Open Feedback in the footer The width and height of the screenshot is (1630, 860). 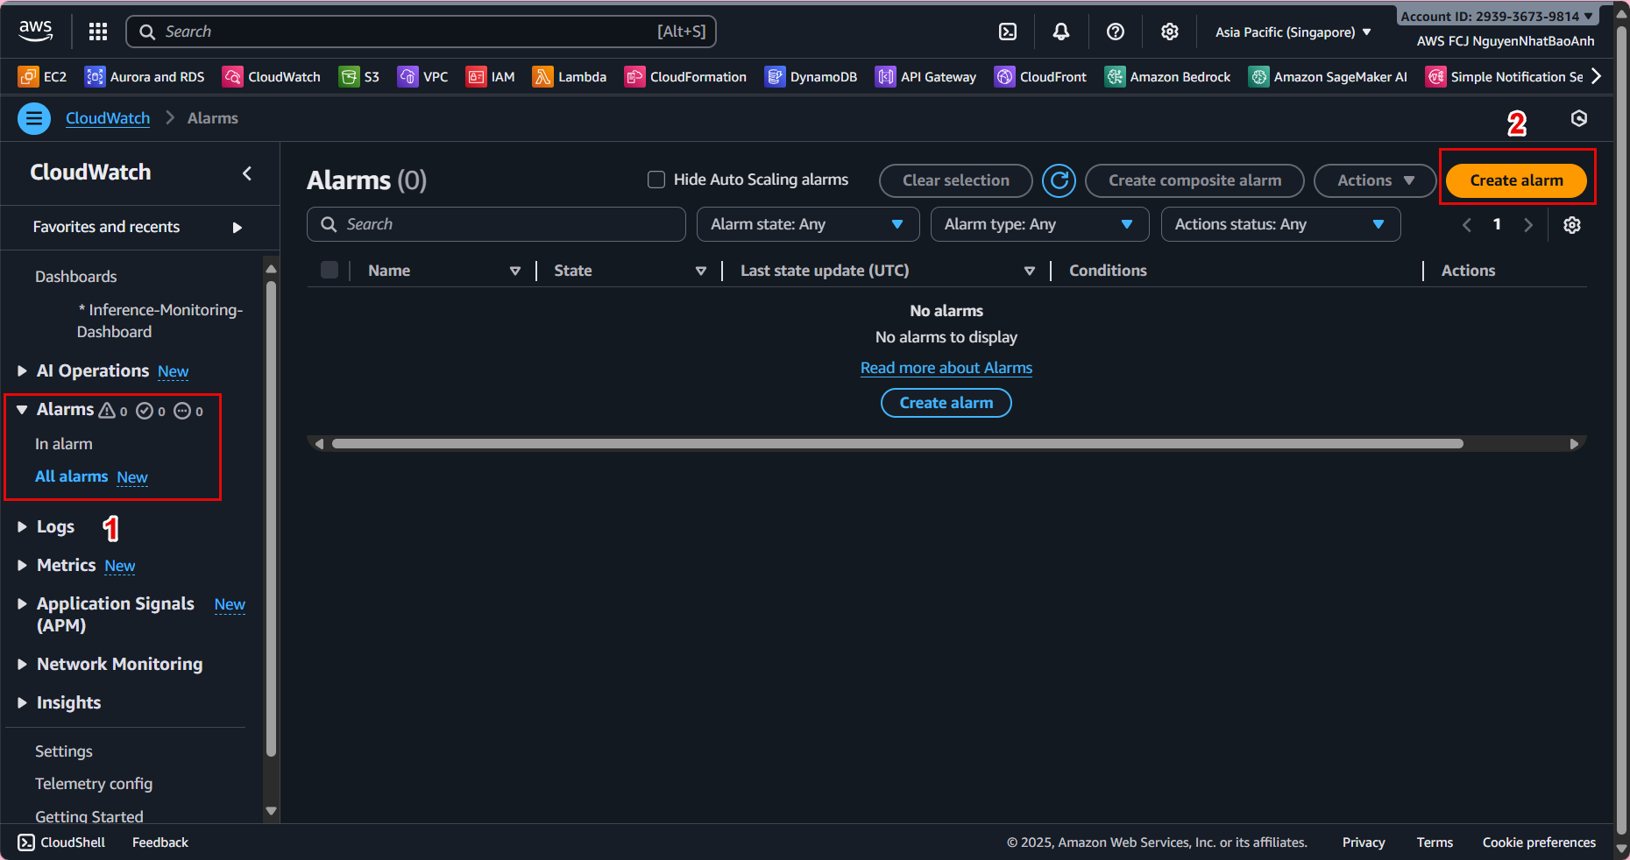coord(160,842)
